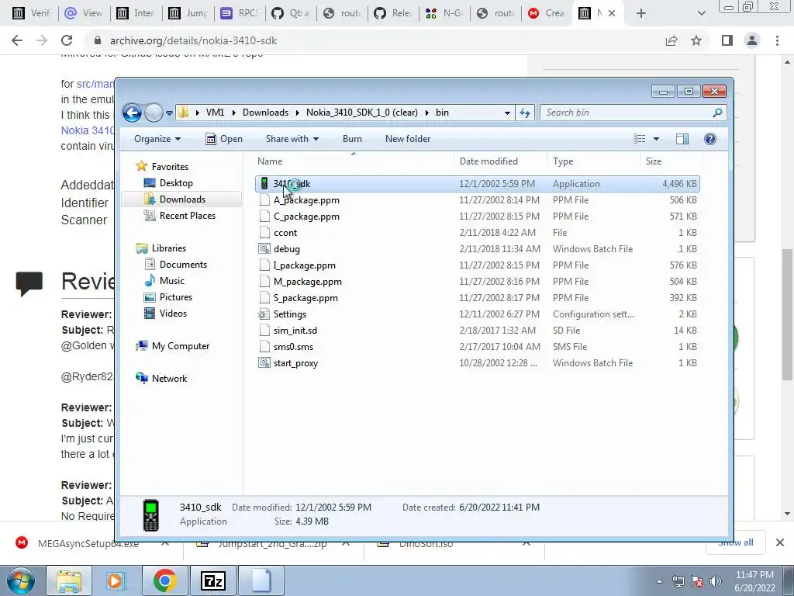794x596 pixels.
Task: Sort files by the Size column
Action: (653, 161)
